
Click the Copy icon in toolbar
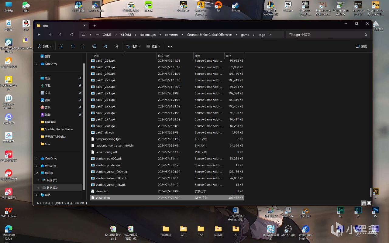click(72, 46)
